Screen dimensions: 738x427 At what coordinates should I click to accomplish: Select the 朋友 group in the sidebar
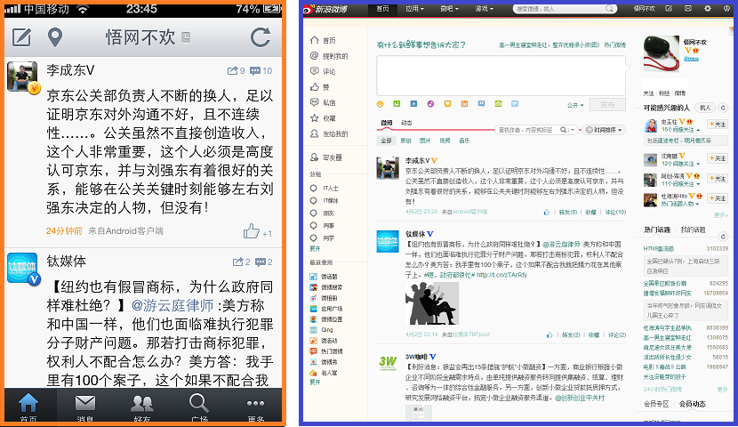click(323, 213)
